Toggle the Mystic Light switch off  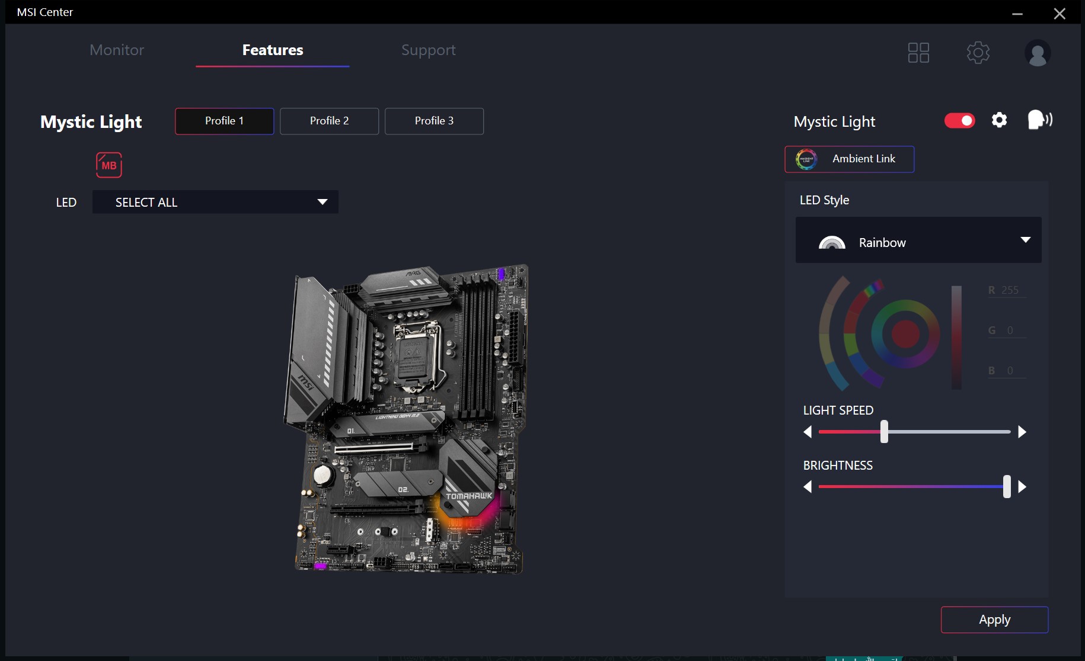959,121
